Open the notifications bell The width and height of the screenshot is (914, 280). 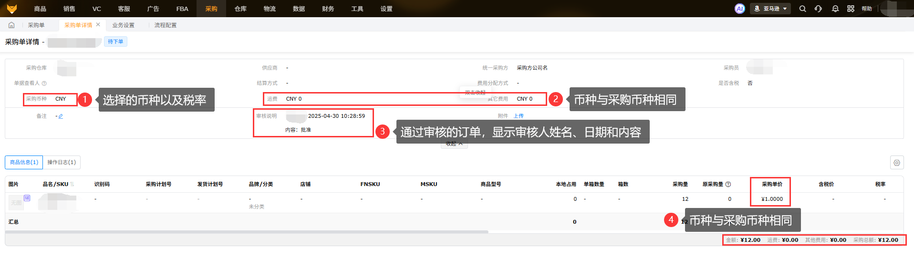[x=835, y=9]
